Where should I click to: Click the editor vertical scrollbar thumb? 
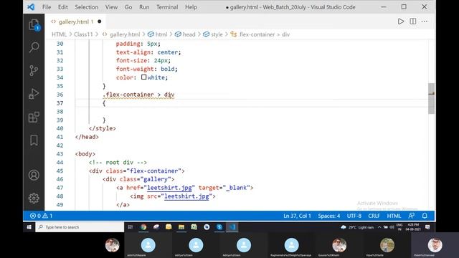point(431,99)
